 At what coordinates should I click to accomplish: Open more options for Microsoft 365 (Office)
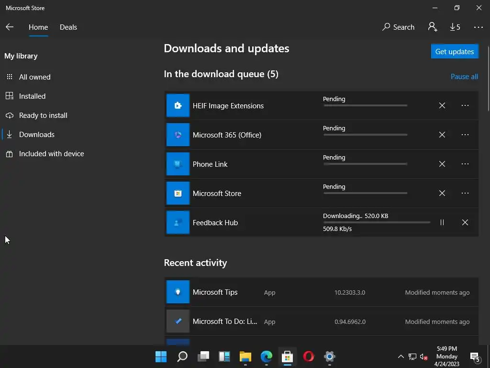pyautogui.click(x=465, y=135)
